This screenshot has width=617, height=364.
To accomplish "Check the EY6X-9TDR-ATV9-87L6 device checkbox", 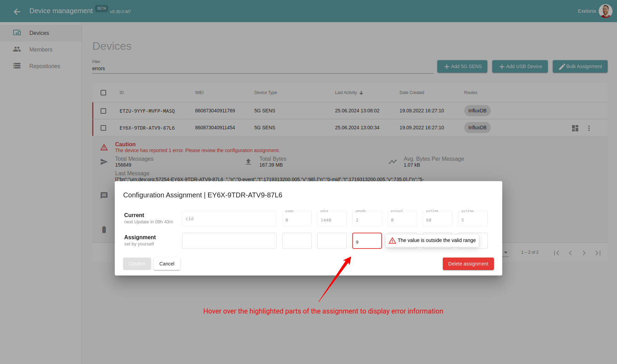I will pyautogui.click(x=103, y=128).
